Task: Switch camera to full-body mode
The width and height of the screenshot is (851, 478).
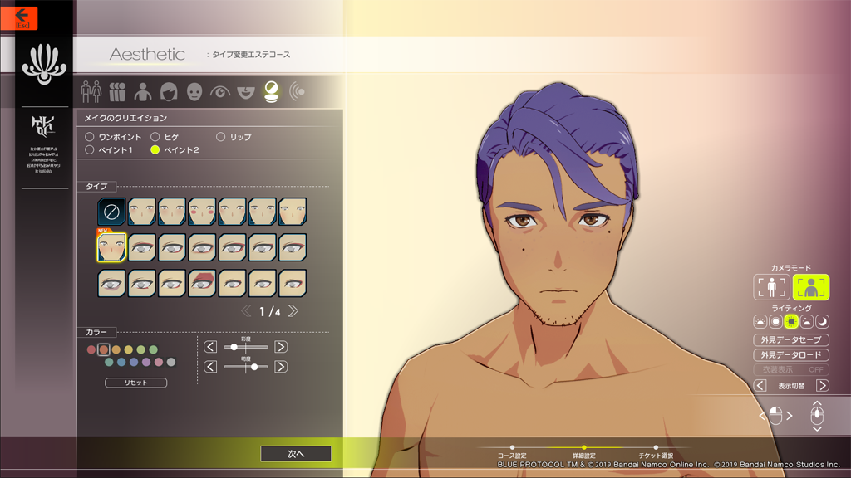Action: 772,287
